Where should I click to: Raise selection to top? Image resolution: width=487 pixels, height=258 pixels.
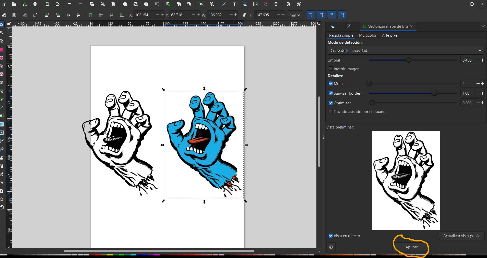pyautogui.click(x=90, y=15)
